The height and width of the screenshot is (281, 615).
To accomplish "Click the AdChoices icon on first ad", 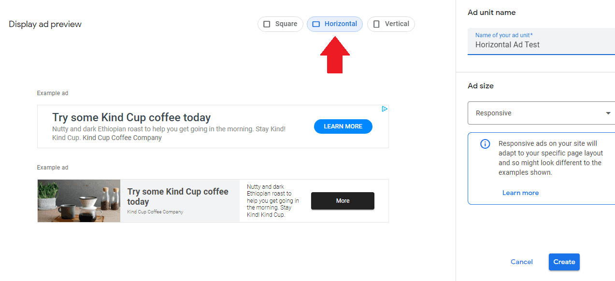I will point(385,109).
